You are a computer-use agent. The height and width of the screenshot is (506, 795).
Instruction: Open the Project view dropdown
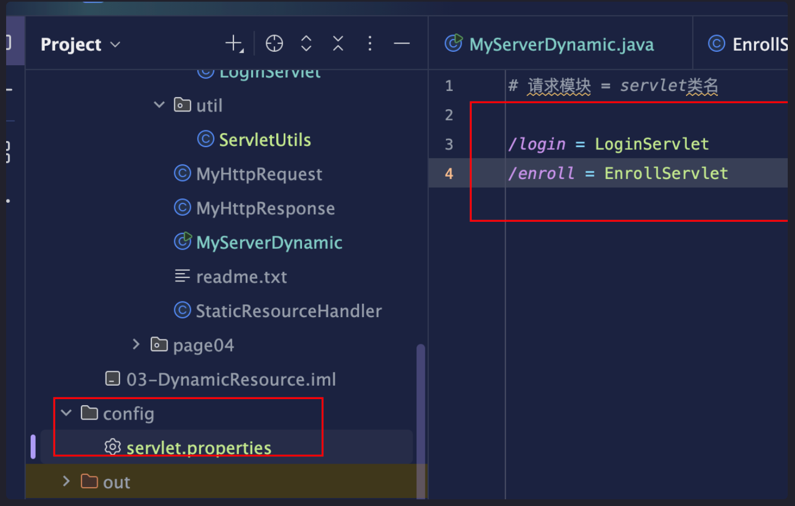click(80, 44)
